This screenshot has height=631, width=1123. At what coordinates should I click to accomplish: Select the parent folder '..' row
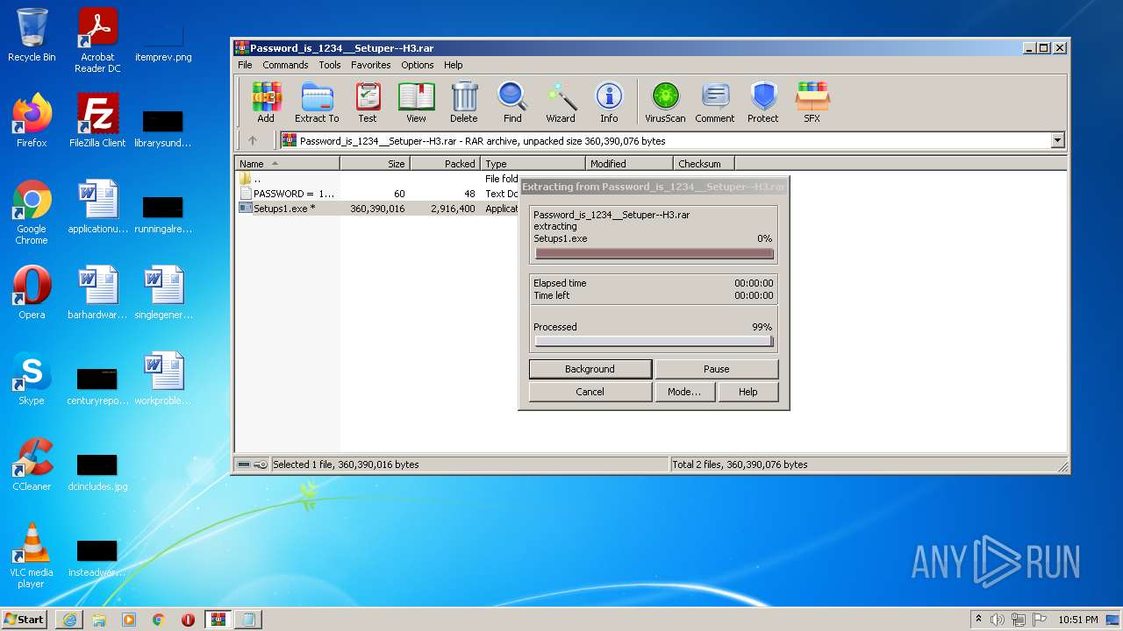[x=377, y=179]
